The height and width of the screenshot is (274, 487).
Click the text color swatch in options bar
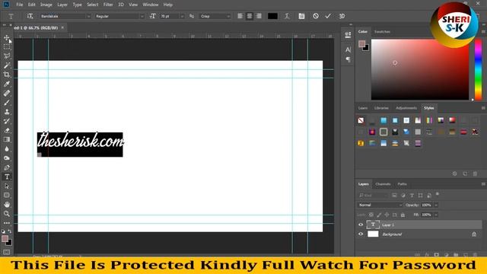tap(272, 16)
